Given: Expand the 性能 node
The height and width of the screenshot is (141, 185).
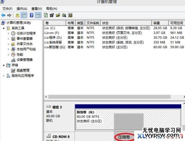Looking at the screenshot, I should point(8,54).
